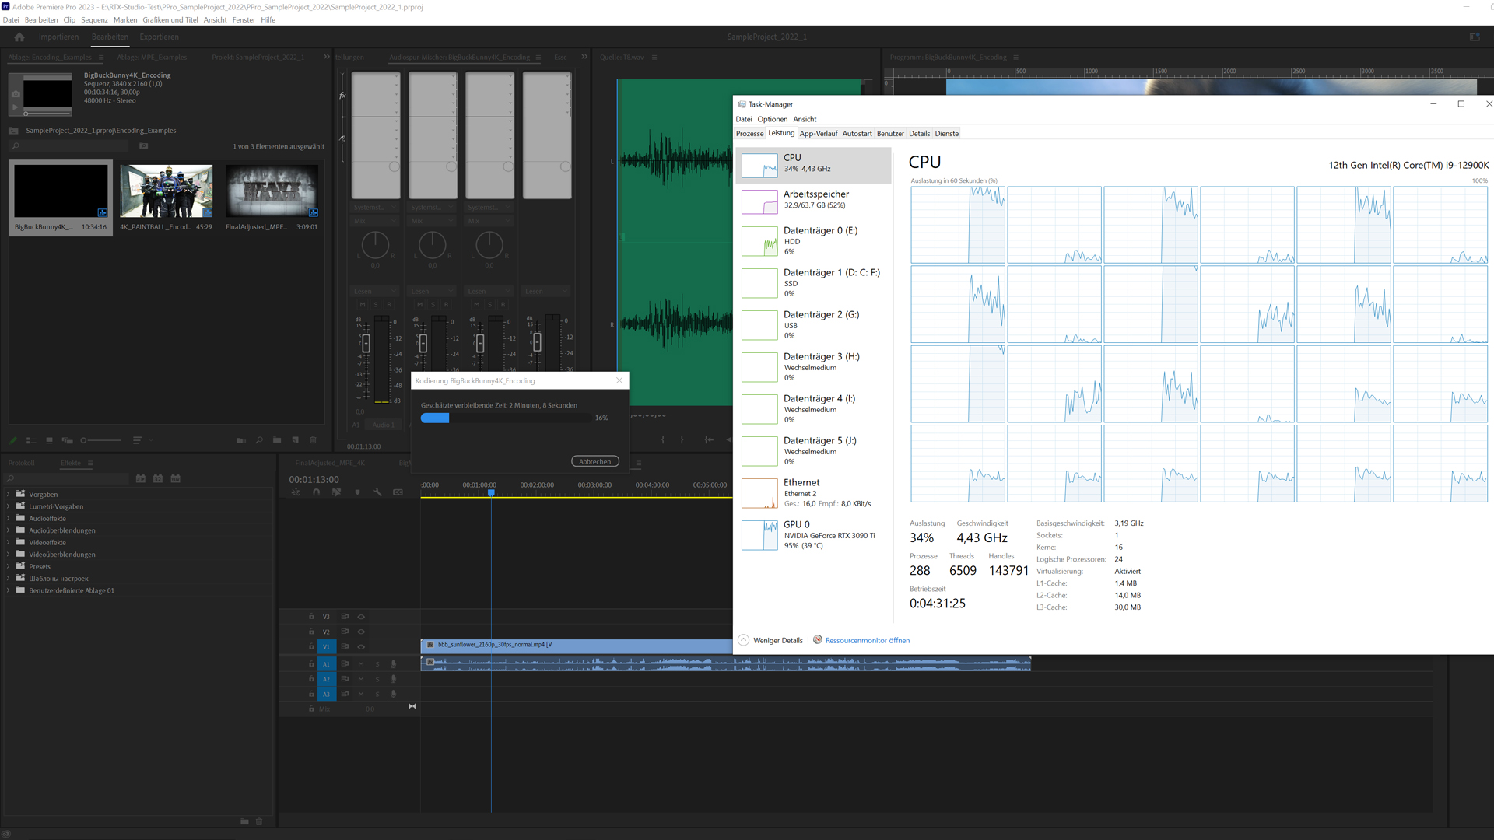Image resolution: width=1494 pixels, height=840 pixels.
Task: Open Ressourcenmonitor from Task Manager
Action: point(866,640)
